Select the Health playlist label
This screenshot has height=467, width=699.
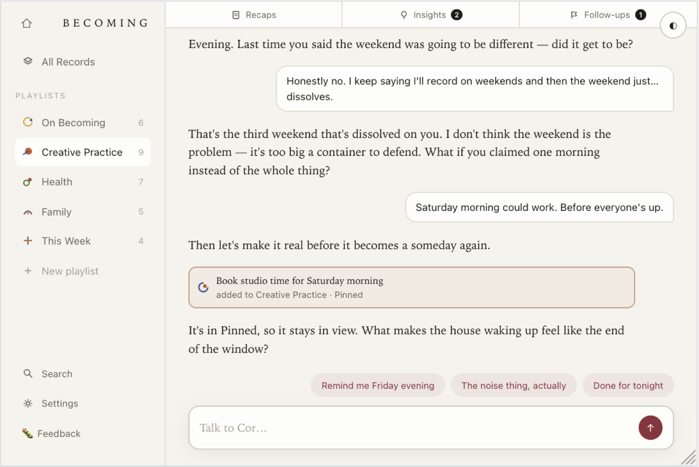click(57, 182)
